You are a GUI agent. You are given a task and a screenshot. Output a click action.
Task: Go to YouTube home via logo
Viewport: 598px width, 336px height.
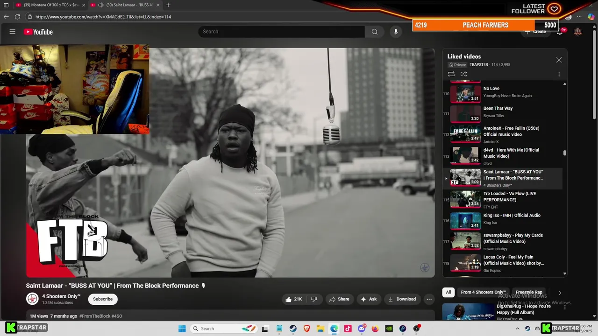click(38, 32)
